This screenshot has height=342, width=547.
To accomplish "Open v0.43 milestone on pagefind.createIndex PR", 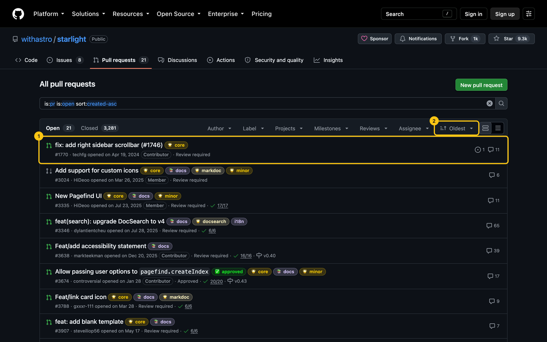I will [237, 281].
